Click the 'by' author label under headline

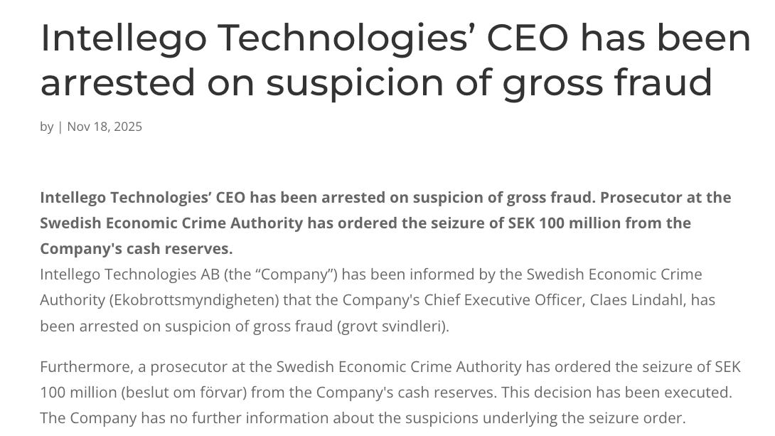[x=46, y=127]
